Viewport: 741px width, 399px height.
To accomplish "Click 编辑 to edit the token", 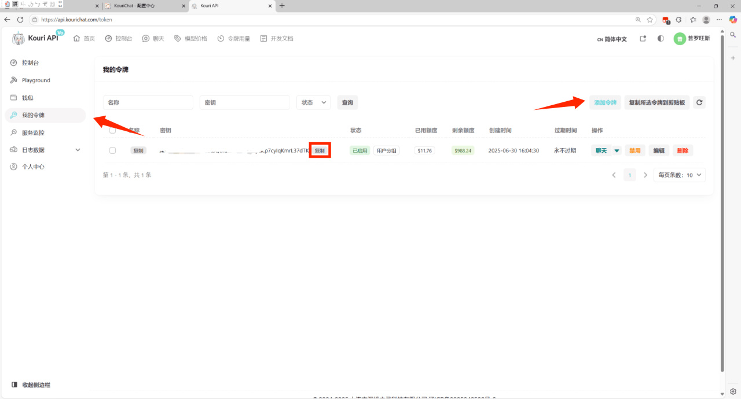I will click(x=659, y=150).
